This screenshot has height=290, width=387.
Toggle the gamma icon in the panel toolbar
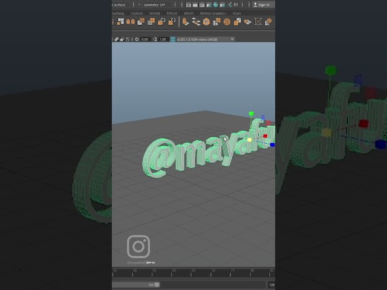155,39
